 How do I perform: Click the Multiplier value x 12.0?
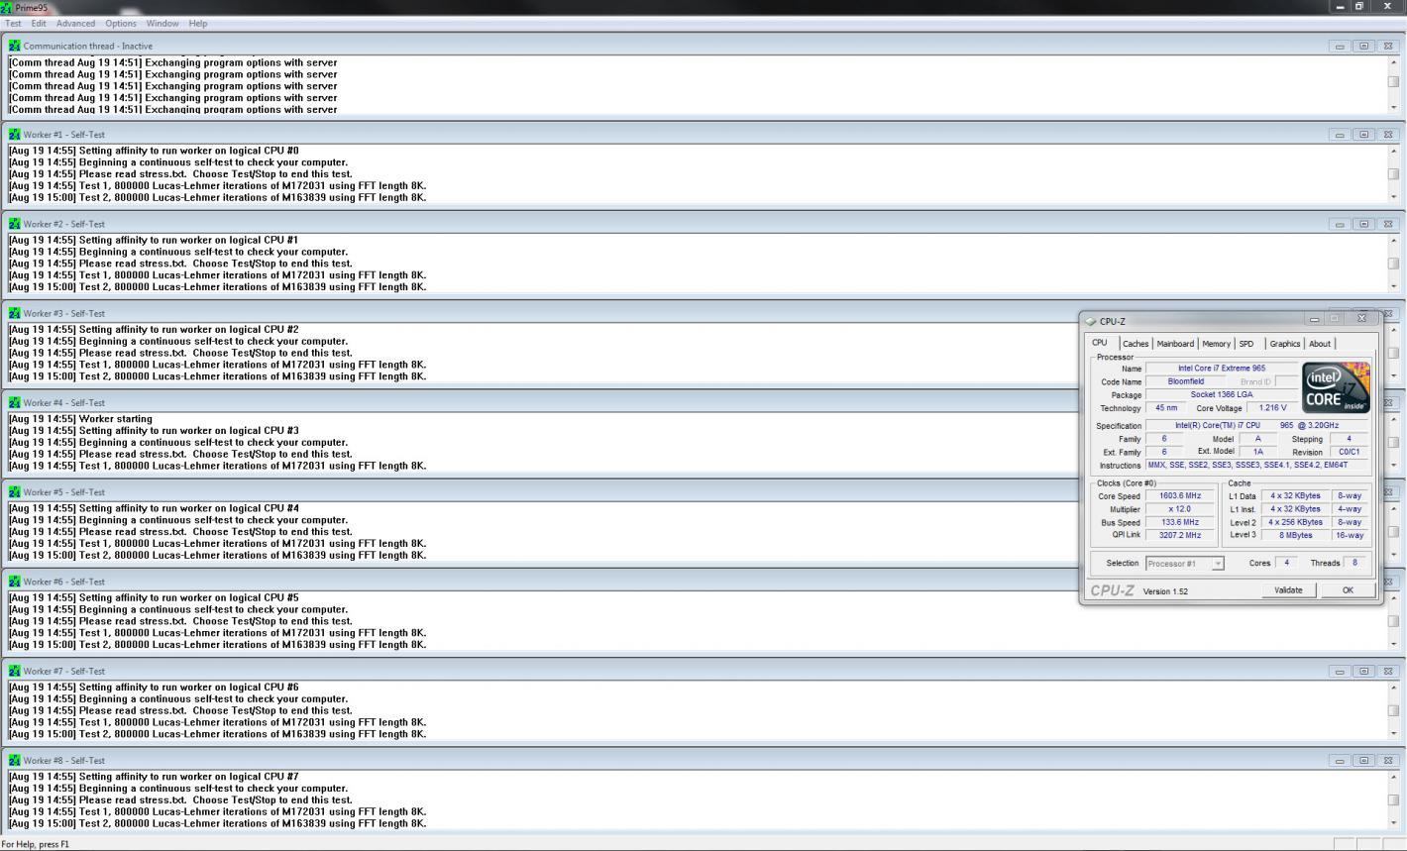[x=1179, y=509]
